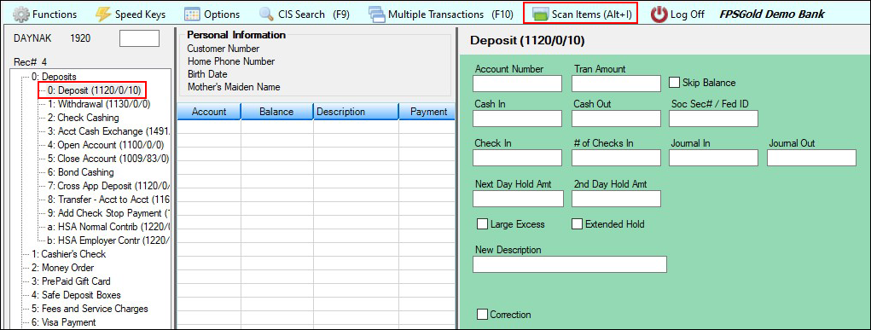871x330 pixels.
Task: Select a: HSA Normal Contrib item
Action: point(109,227)
